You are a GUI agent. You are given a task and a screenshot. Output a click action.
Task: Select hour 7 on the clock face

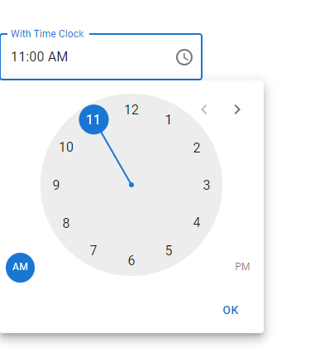tap(93, 250)
